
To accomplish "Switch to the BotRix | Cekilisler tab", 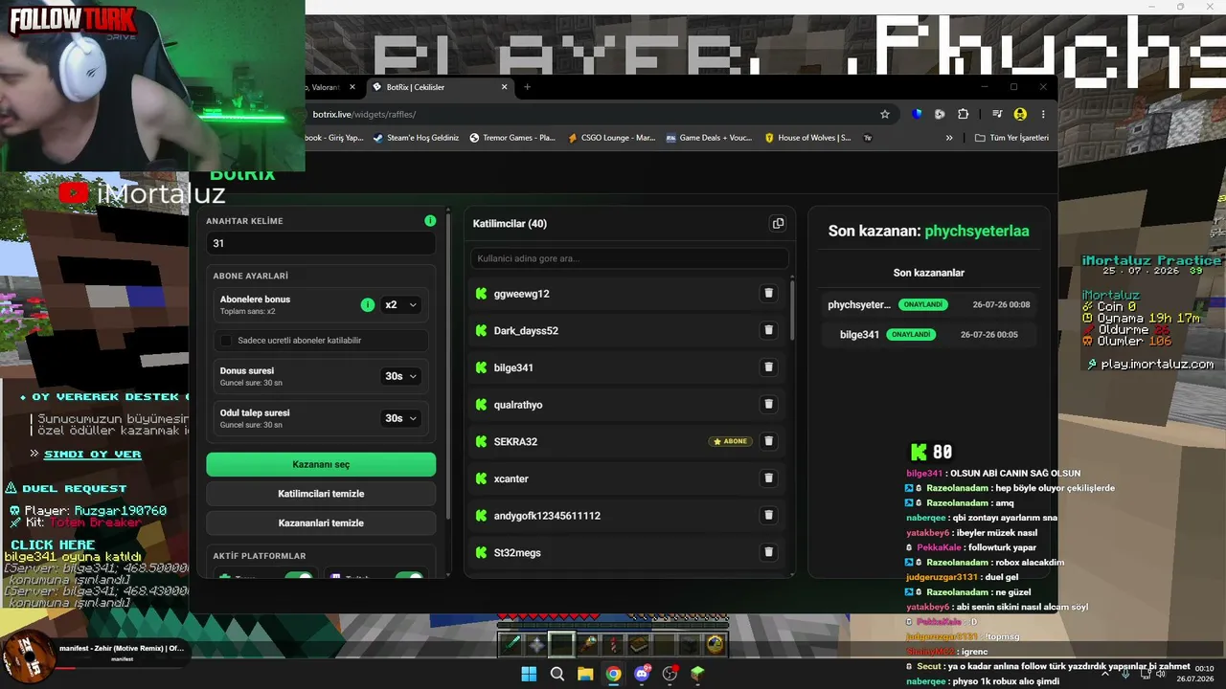I will coord(441,87).
